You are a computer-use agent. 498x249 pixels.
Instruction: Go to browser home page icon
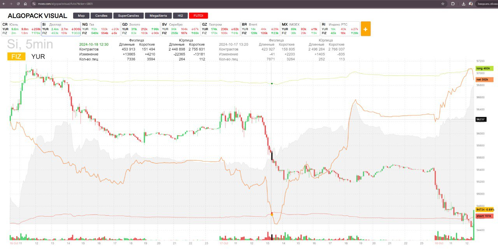[25, 3]
